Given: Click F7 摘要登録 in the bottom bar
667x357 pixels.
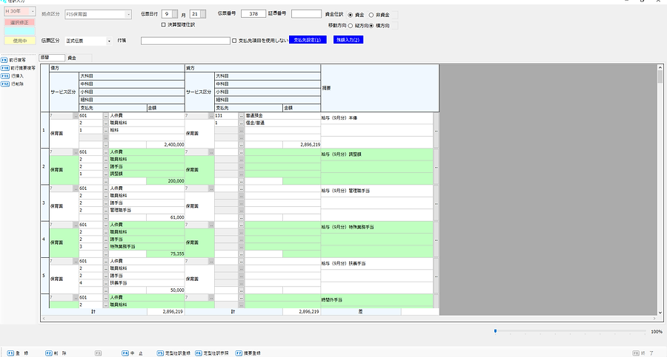Looking at the screenshot, I should point(248,353).
